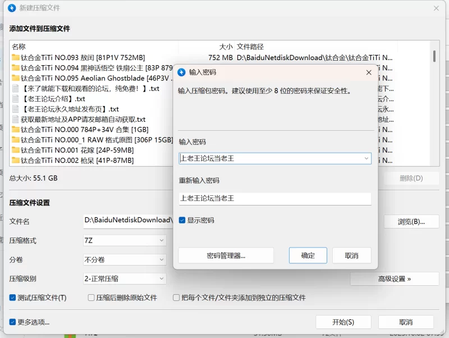
Task: Click file icon of 获取最新地址及APP请发邮箱自动获取.txt
Action: (x=16, y=120)
